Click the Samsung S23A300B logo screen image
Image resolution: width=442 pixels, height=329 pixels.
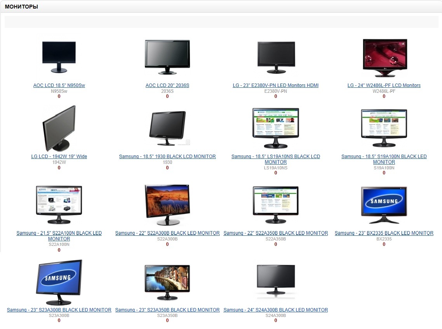(59, 282)
